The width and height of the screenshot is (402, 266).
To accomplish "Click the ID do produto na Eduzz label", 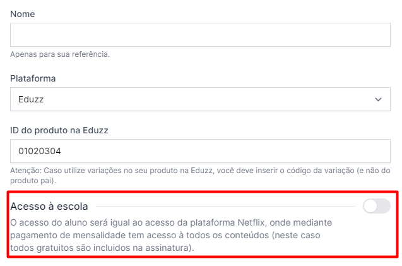I will (x=59, y=130).
